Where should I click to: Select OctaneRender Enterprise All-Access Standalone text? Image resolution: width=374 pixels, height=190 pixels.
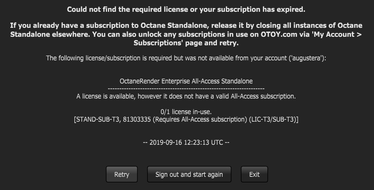click(186, 81)
